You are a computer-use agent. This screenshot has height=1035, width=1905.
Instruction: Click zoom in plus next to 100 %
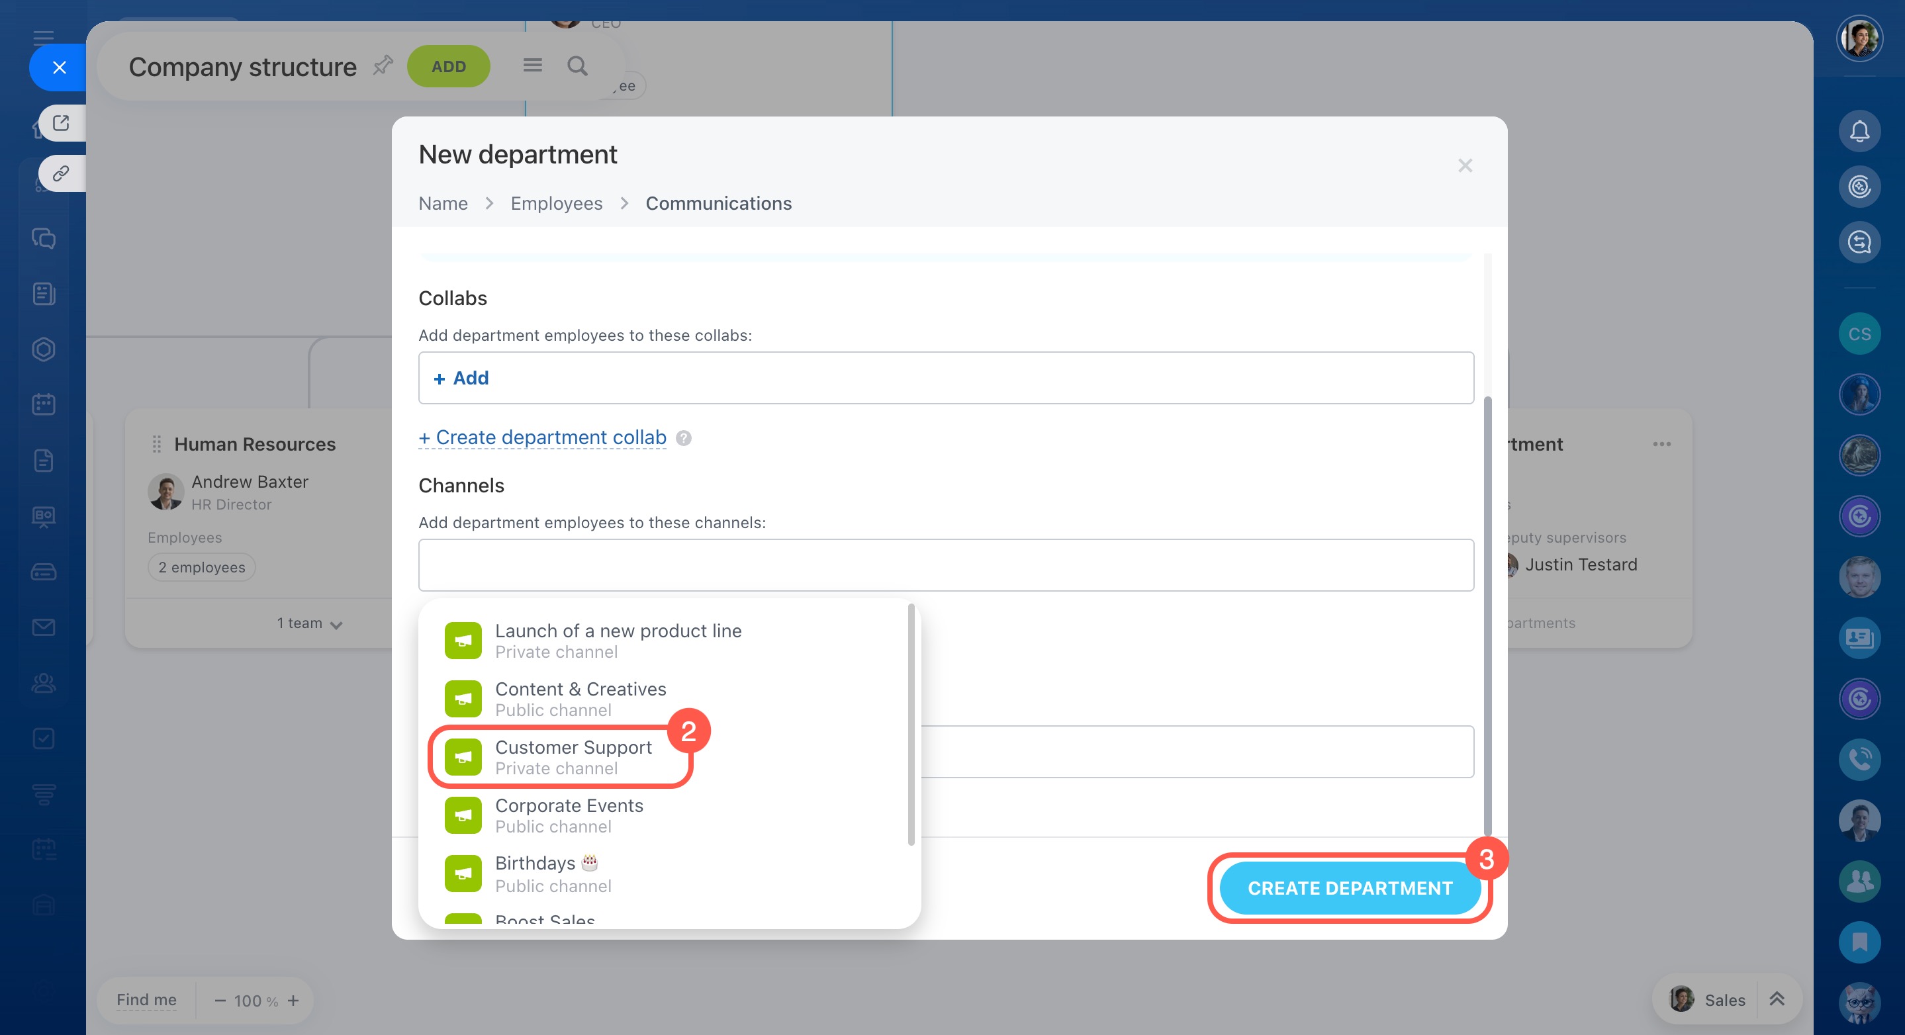293,1000
